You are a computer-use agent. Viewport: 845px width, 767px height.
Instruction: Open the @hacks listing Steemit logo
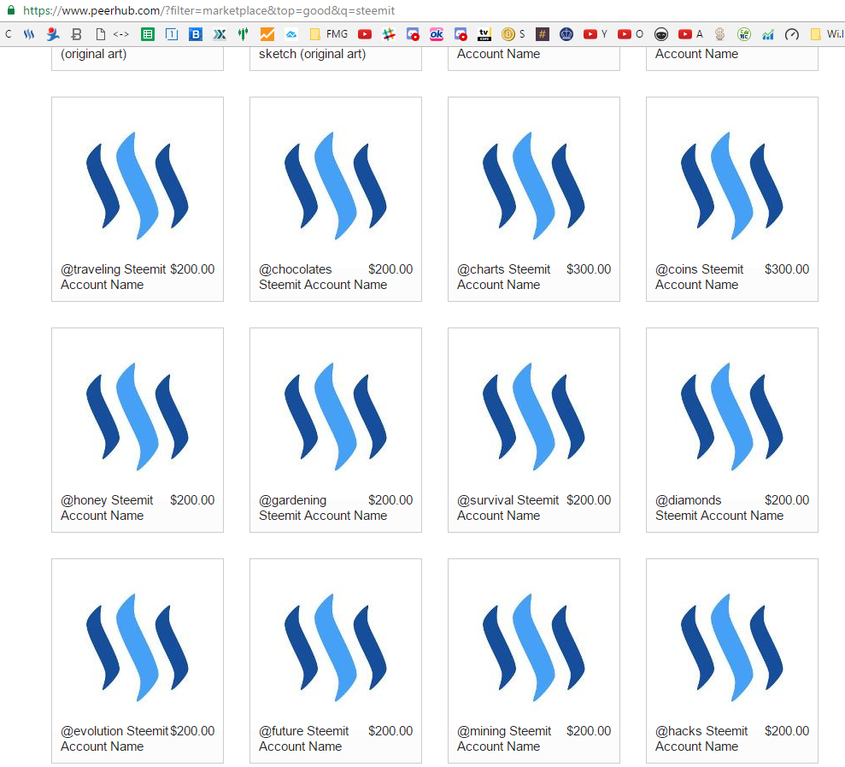[732, 646]
